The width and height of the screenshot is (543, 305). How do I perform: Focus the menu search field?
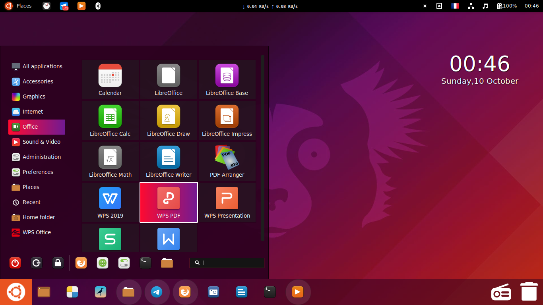[x=227, y=263]
